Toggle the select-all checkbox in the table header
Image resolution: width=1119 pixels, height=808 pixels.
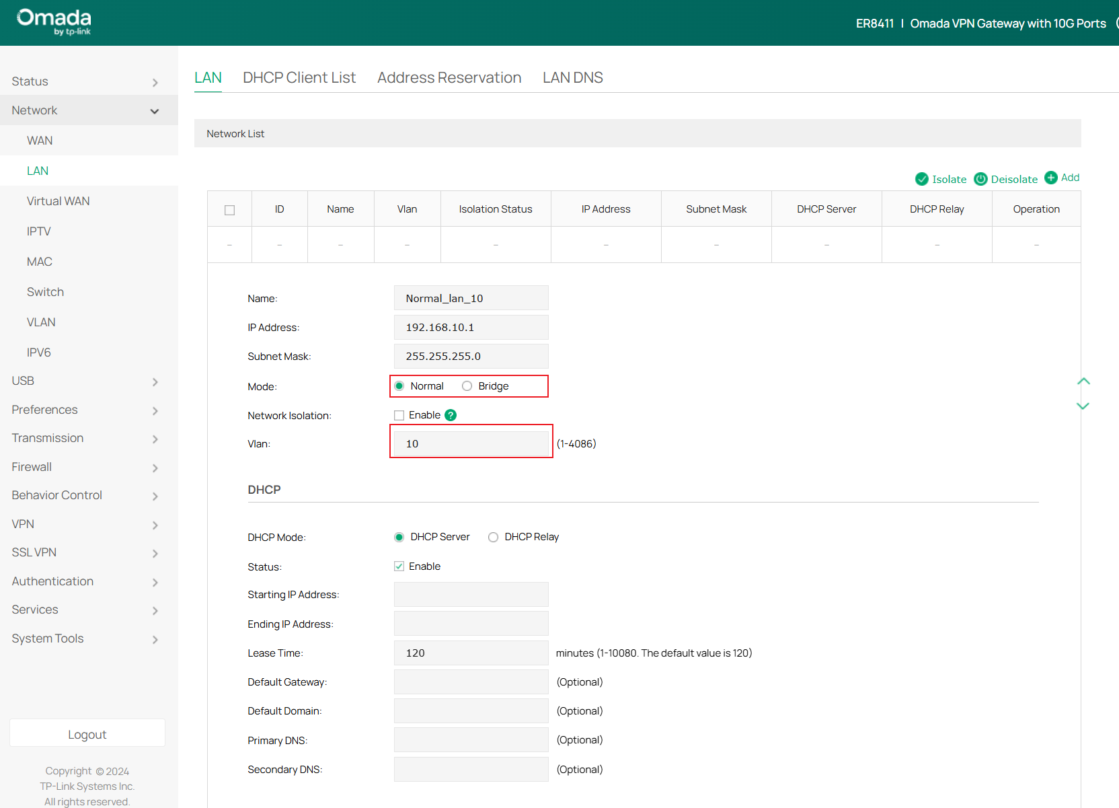(x=229, y=209)
